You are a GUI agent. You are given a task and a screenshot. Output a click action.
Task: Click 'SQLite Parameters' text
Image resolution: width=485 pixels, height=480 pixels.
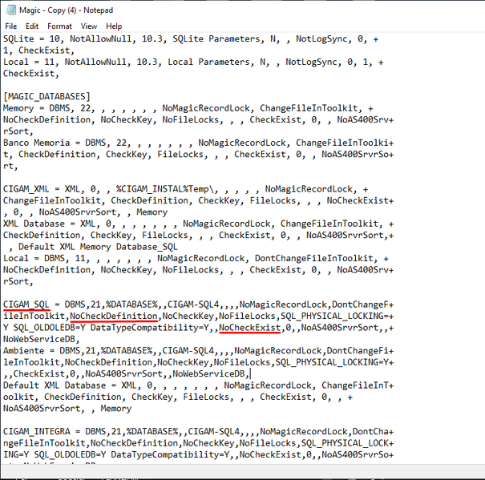click(216, 39)
